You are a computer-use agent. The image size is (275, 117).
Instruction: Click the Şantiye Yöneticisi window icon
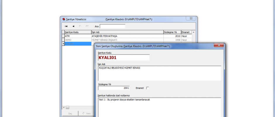coord(63,19)
